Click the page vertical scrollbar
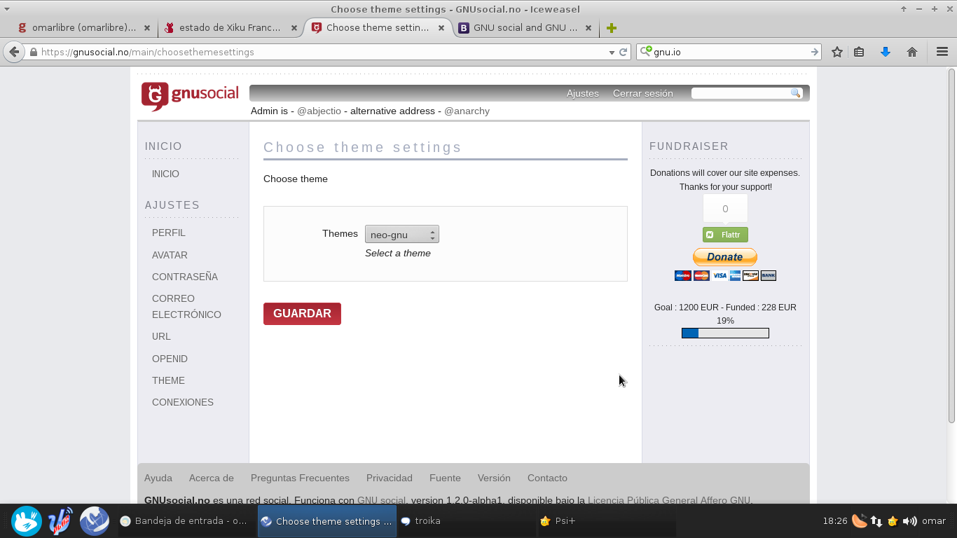The width and height of the screenshot is (957, 538). pos(952,245)
